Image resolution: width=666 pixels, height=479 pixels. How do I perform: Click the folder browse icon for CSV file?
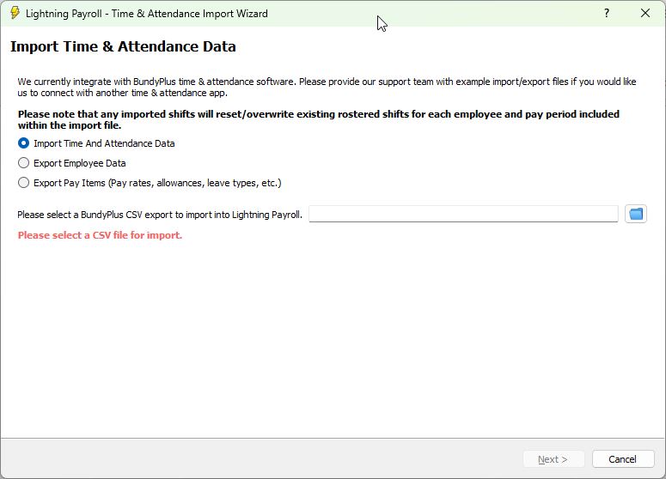(635, 214)
